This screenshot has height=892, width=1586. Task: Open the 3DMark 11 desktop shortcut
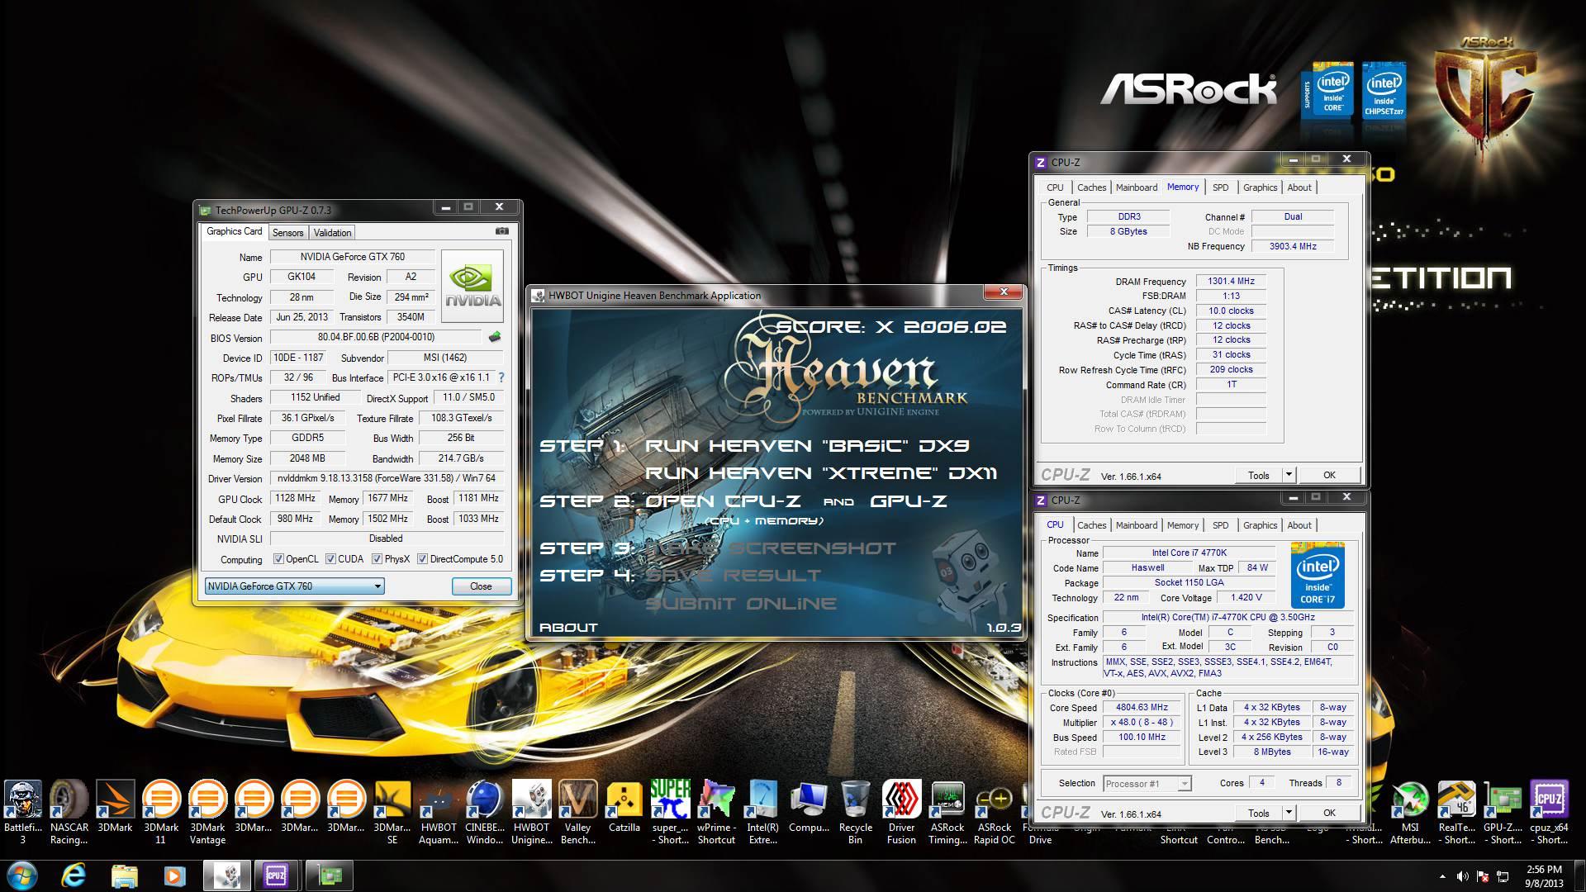tap(162, 813)
